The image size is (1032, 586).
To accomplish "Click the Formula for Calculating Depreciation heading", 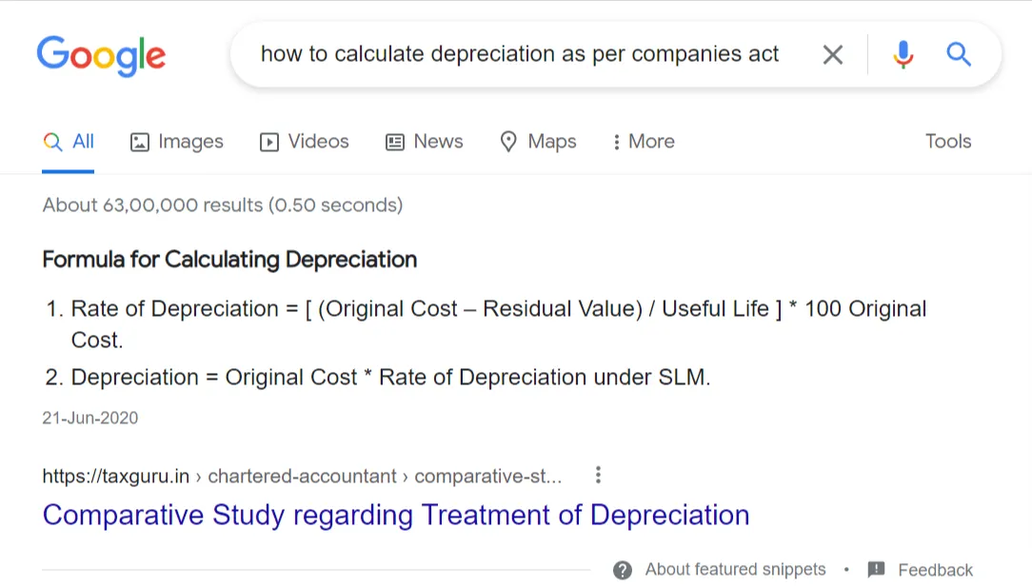I will click(x=229, y=260).
